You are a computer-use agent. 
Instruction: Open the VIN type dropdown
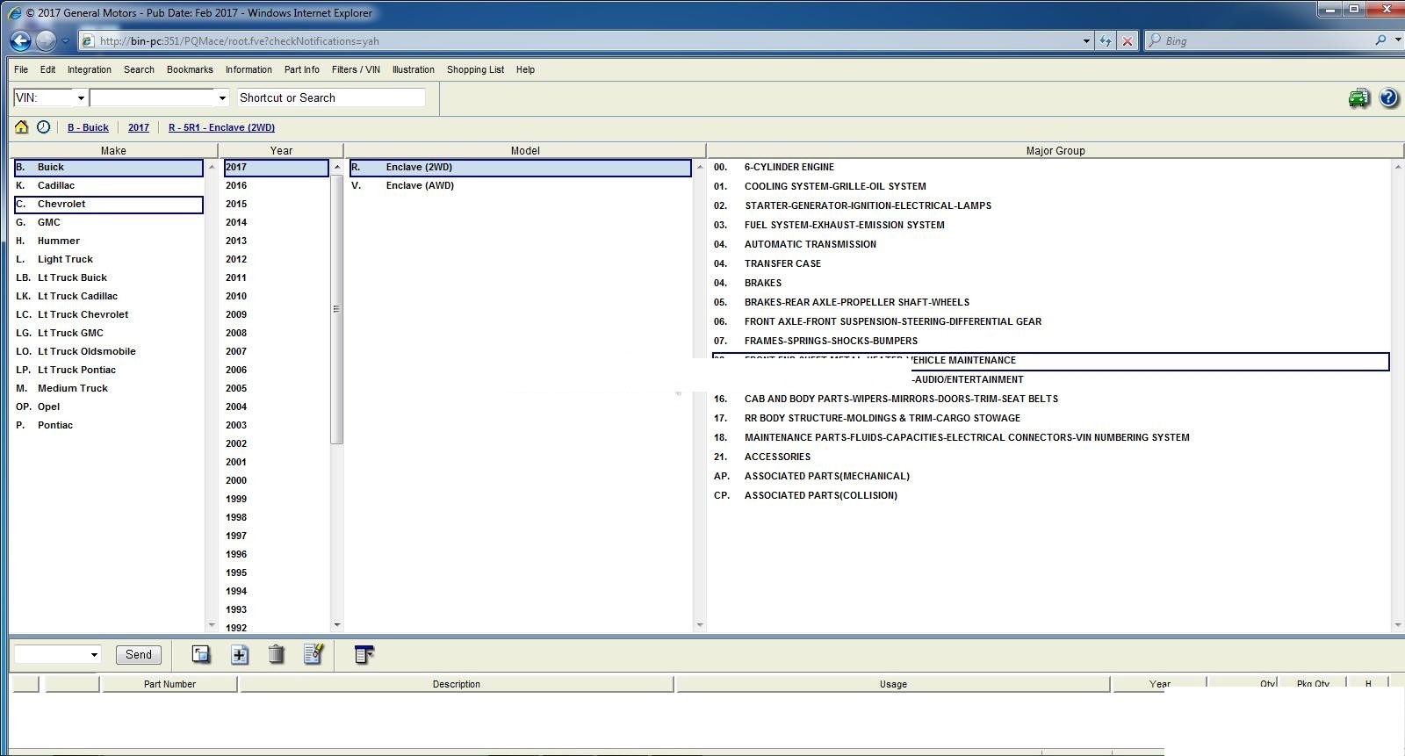coord(81,98)
